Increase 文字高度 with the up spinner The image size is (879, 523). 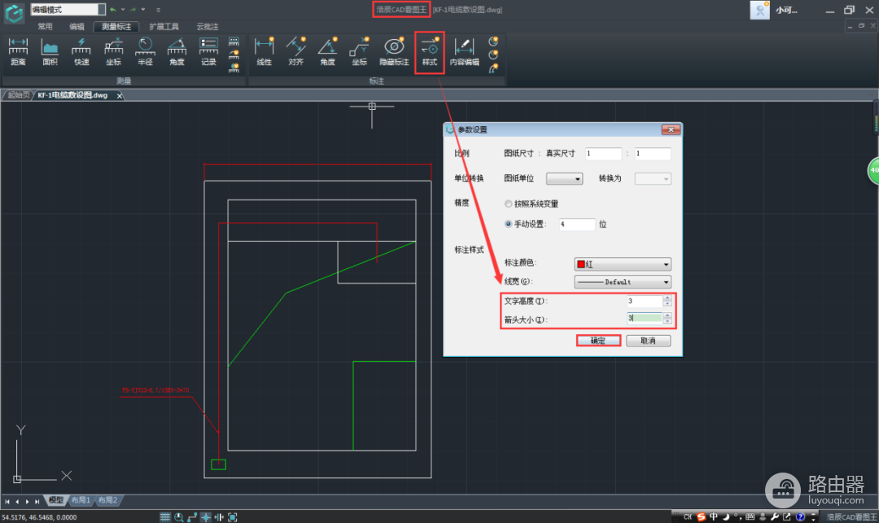pos(667,298)
